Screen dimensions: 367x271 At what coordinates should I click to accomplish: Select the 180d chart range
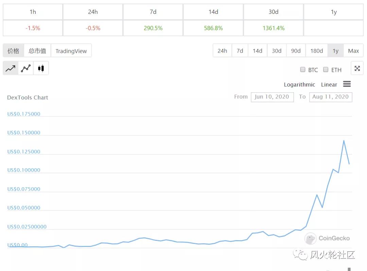(316, 51)
